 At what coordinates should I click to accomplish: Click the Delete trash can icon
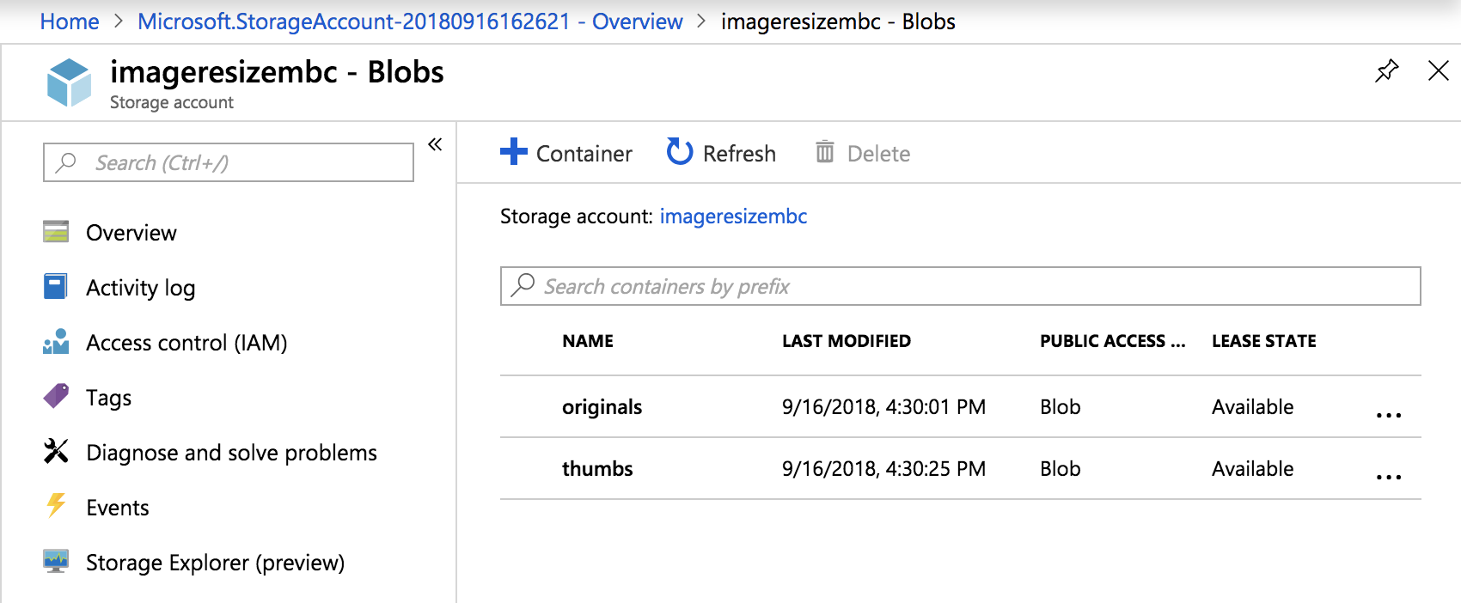click(x=825, y=152)
